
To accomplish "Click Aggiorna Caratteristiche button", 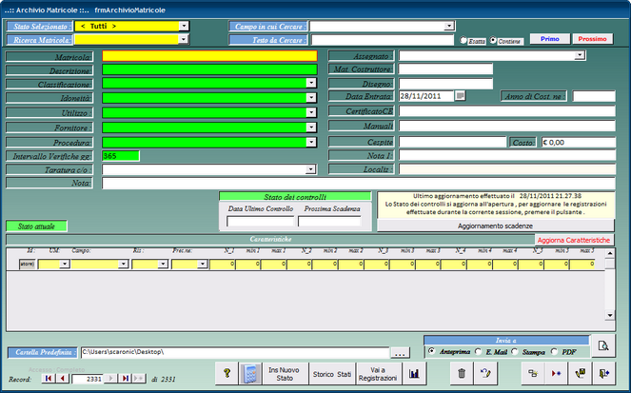I will [x=574, y=240].
